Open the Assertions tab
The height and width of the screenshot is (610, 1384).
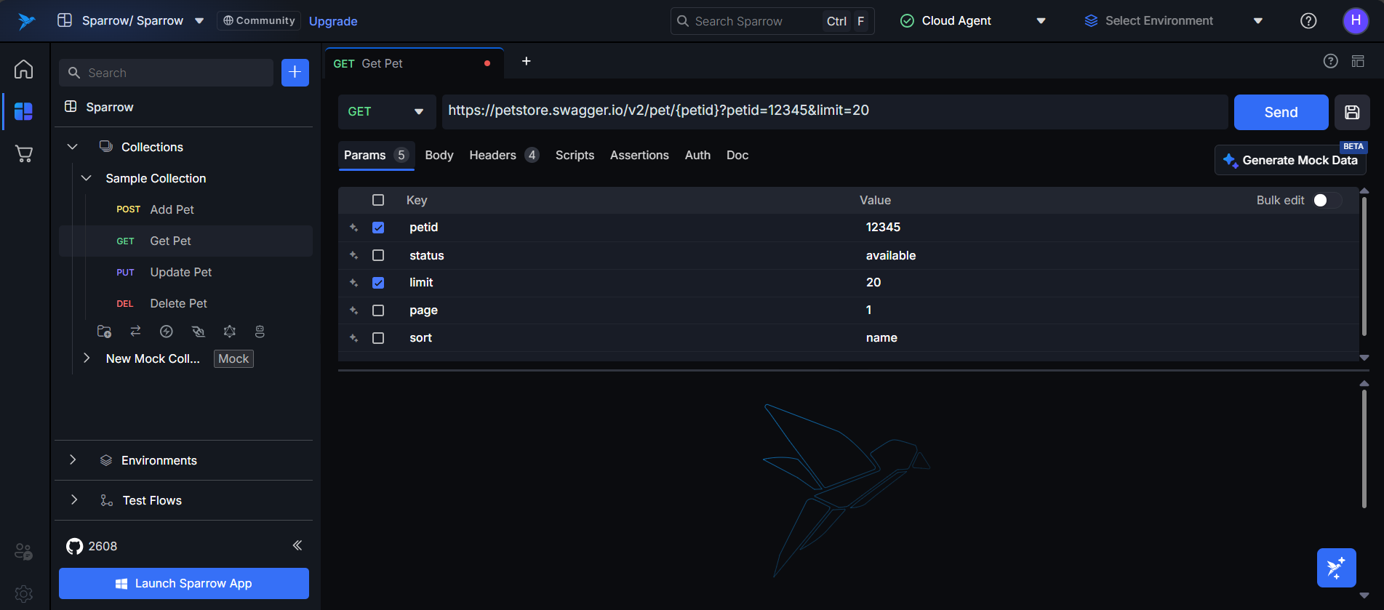(639, 155)
